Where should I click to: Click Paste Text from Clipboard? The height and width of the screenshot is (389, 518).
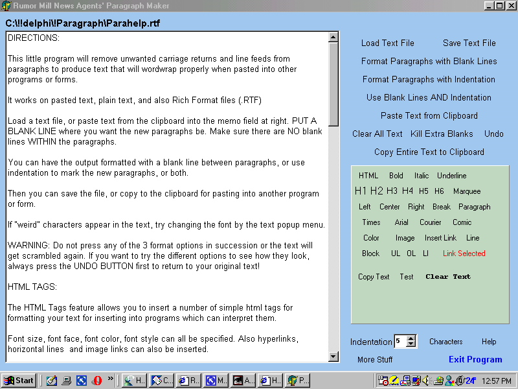click(429, 116)
